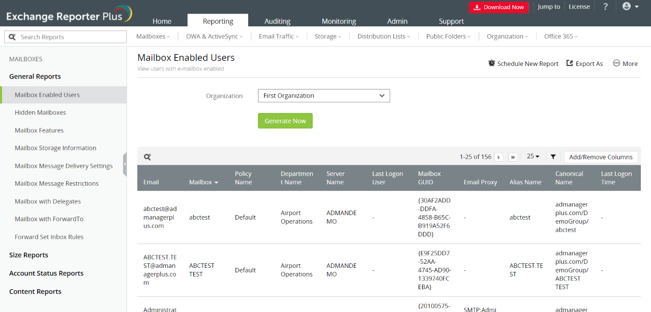
Task: Expand the Mailboxes report category menu
Action: coord(153,37)
